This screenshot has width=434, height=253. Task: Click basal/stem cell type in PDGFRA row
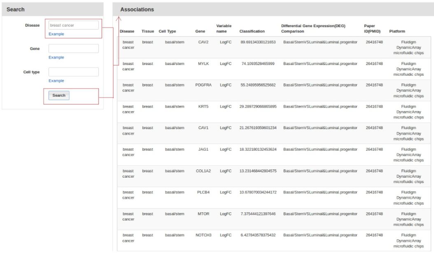click(175, 85)
